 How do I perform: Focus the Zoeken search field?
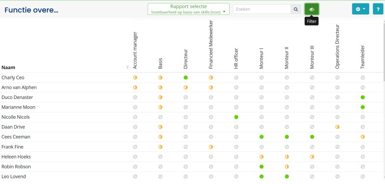(x=262, y=9)
